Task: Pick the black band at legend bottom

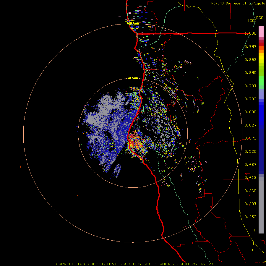Action: click(261, 235)
